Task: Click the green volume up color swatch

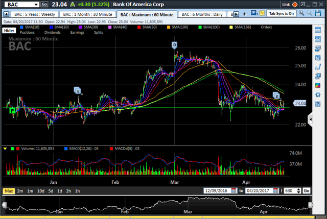Action: coord(12,149)
